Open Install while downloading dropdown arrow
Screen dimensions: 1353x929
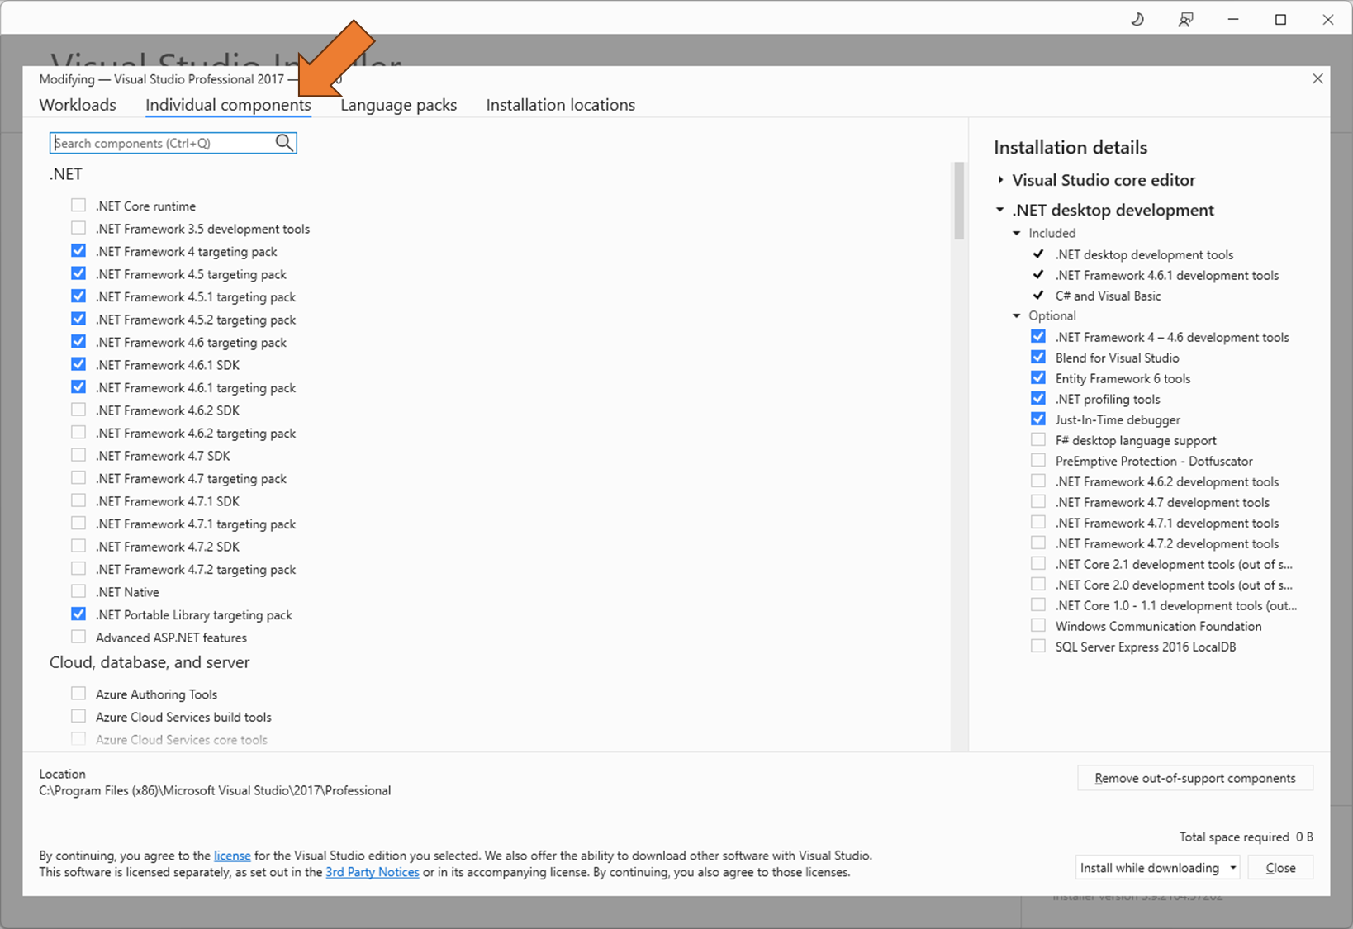[x=1233, y=868]
